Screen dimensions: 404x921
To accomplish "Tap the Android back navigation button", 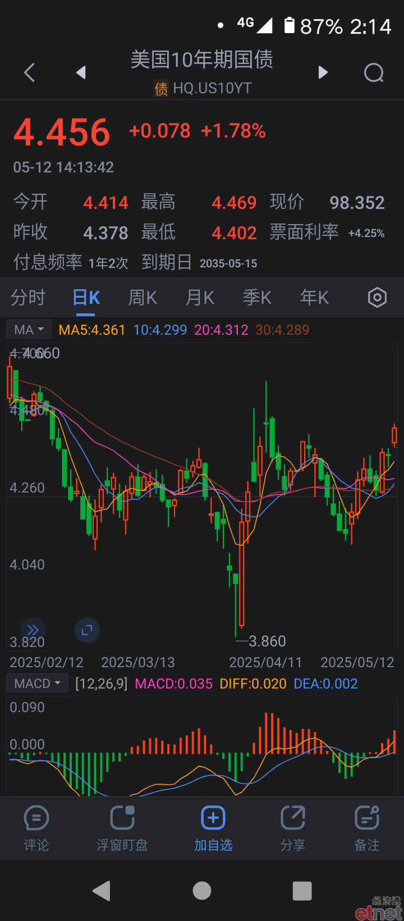I will click(102, 891).
